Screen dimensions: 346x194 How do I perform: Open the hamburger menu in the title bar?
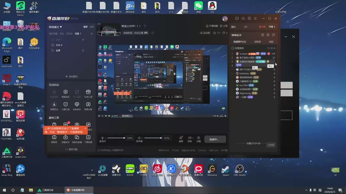pos(255,19)
